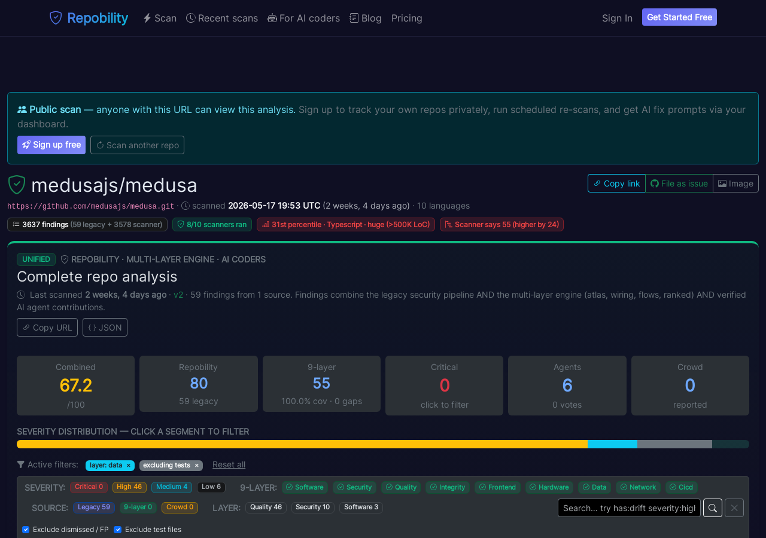Click the Critical 0 card to filter
Screen dimensions: 766x538
coord(444,386)
